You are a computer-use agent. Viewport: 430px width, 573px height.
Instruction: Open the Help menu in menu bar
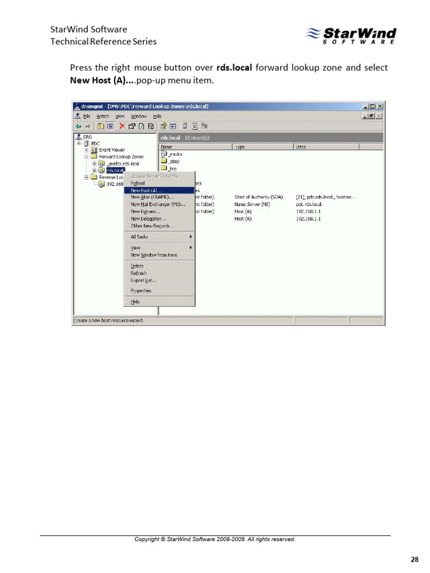[157, 116]
